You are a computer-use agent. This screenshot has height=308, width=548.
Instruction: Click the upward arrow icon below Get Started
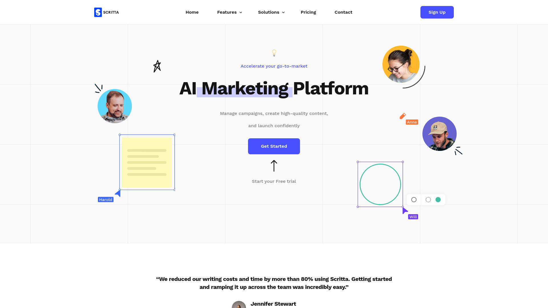pyautogui.click(x=274, y=165)
